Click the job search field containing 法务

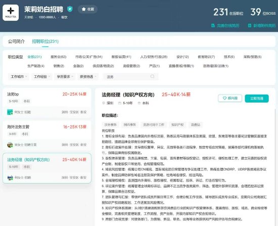coord(130,77)
